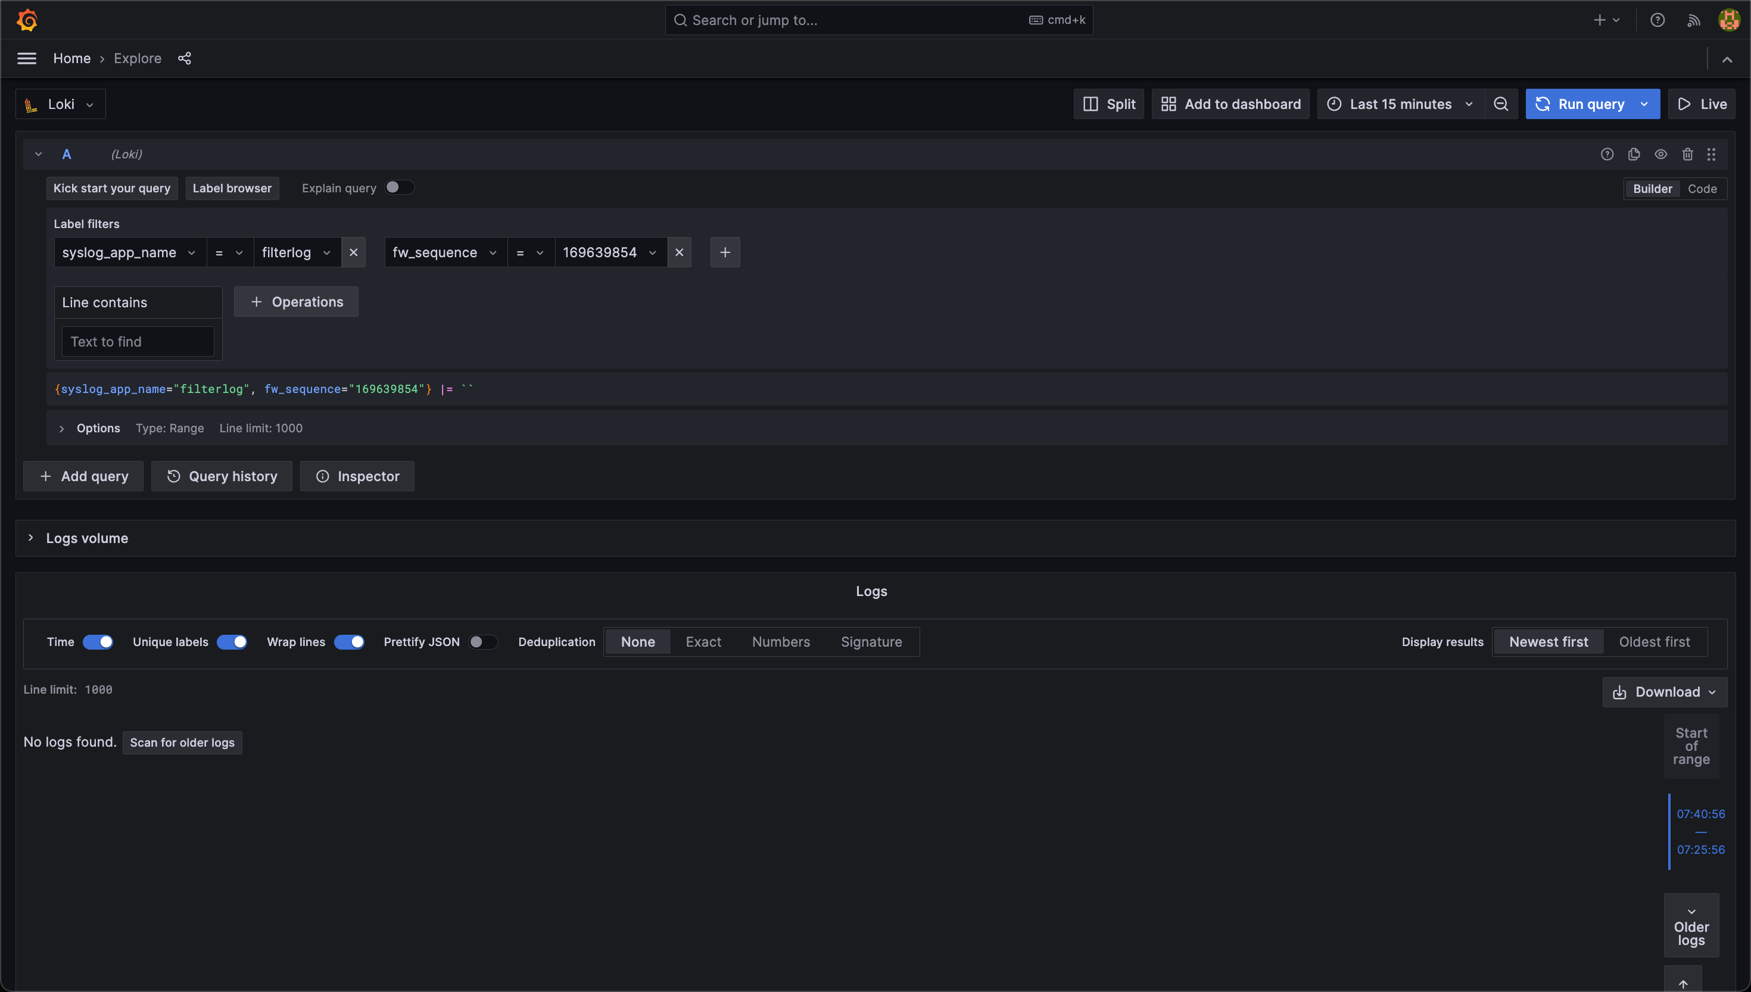Viewport: 1751px width, 992px height.
Task: Click the duplicate query icon
Action: 1633,154
